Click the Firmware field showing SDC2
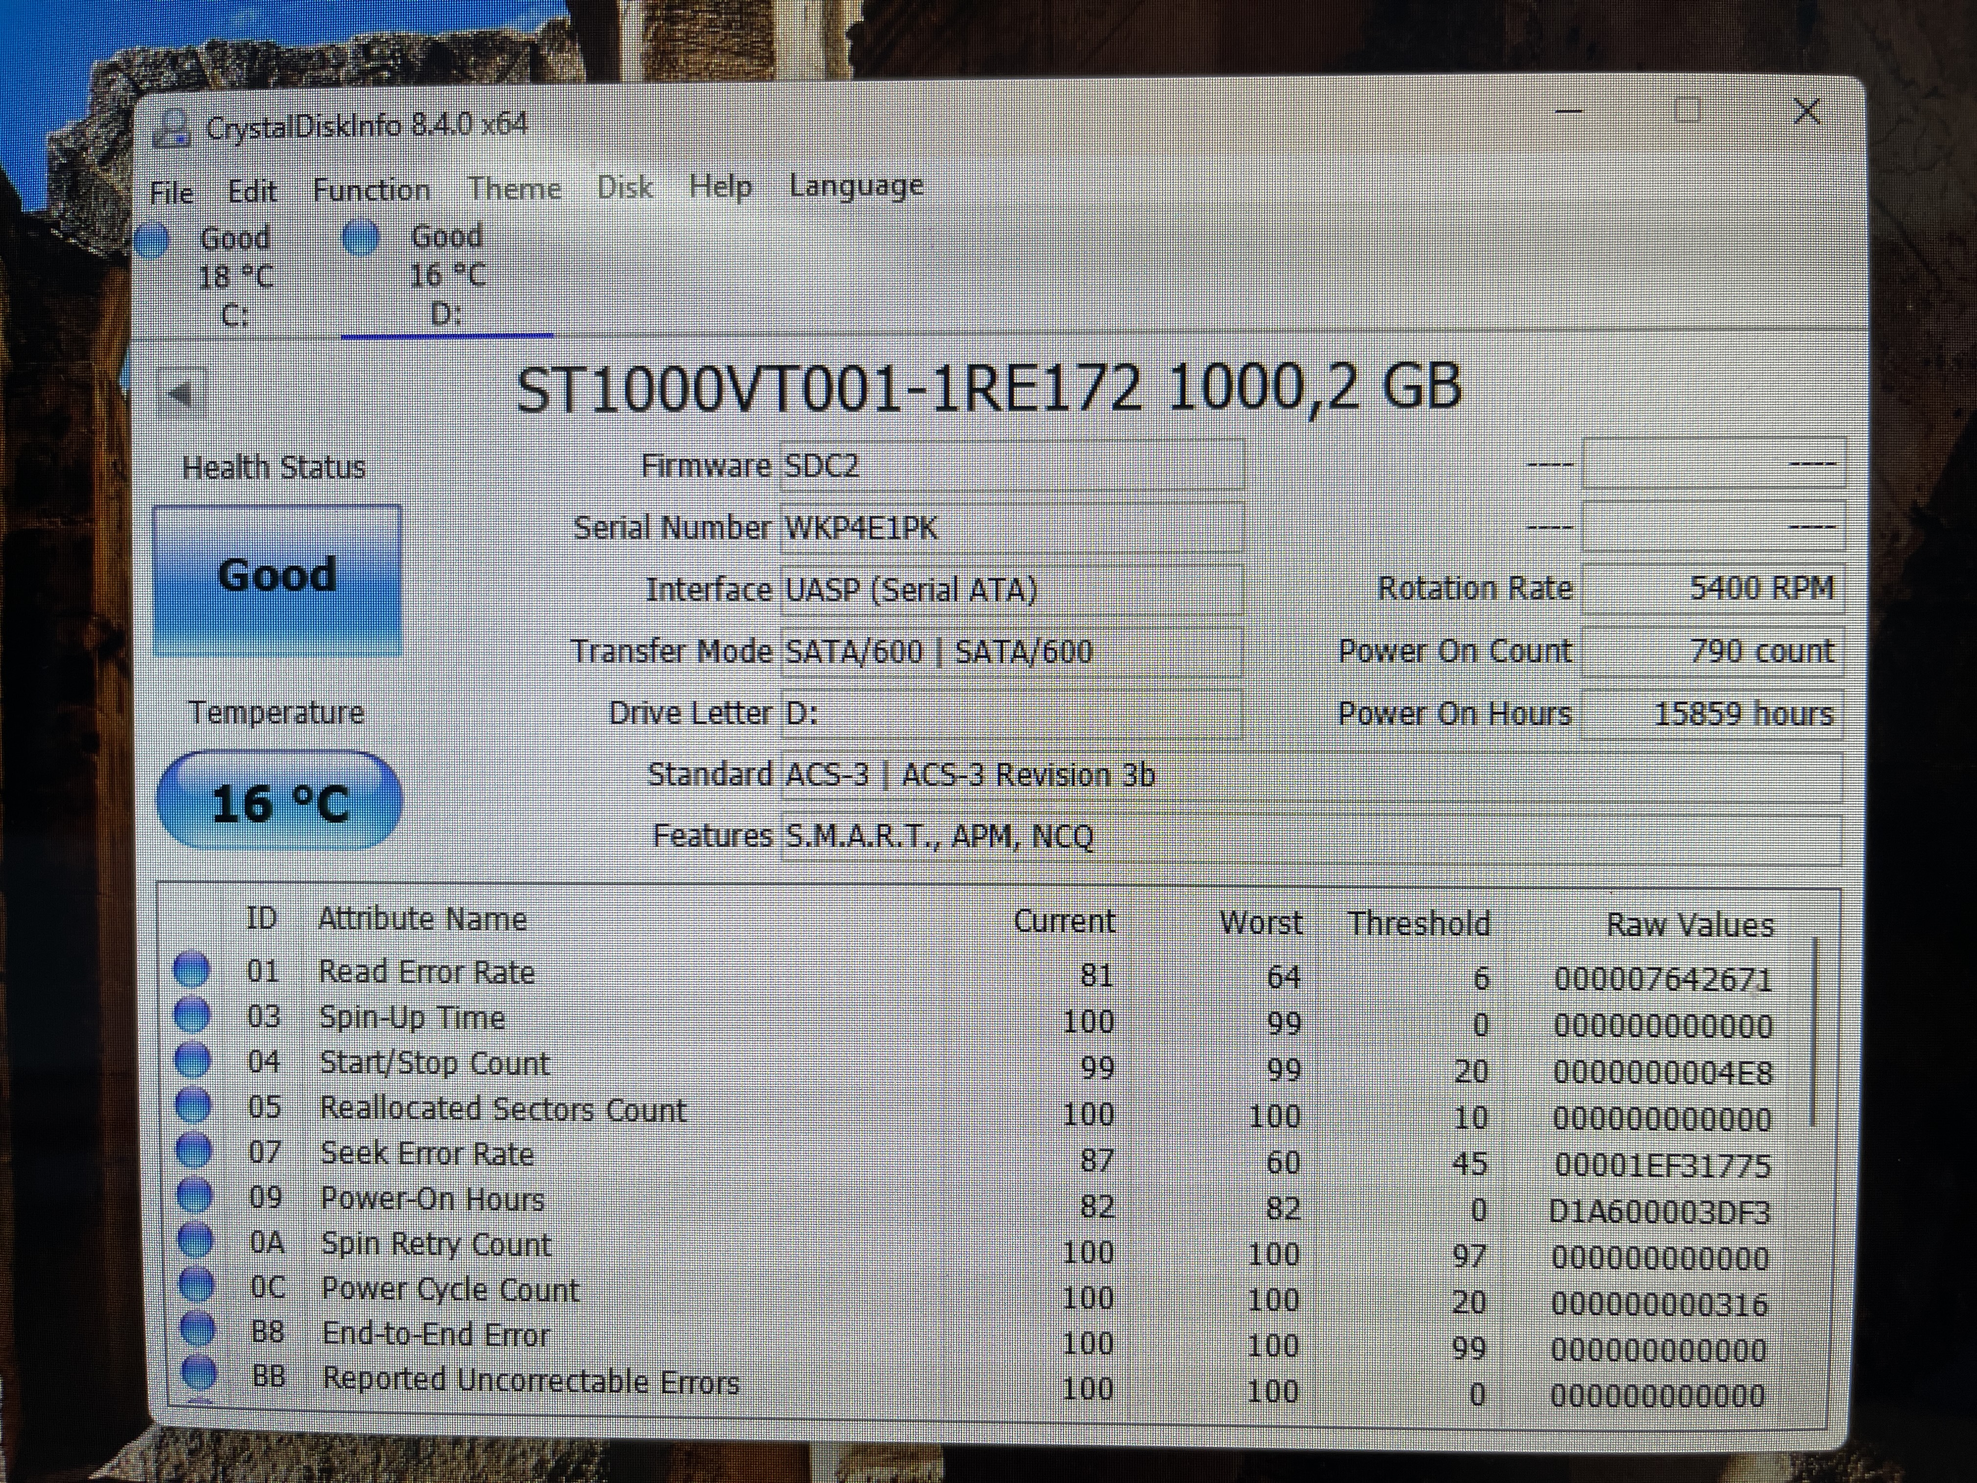The width and height of the screenshot is (1977, 1483). 1012,465
